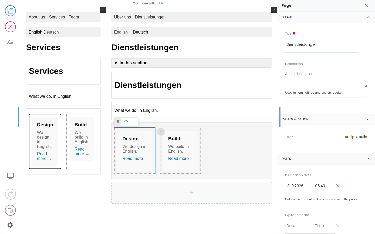Click the publication time 06:43 field
375x234 pixels.
(324, 186)
